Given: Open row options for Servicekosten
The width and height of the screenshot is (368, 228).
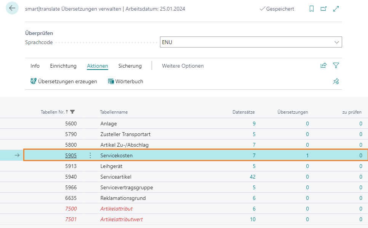Looking at the screenshot, I should (x=90, y=155).
